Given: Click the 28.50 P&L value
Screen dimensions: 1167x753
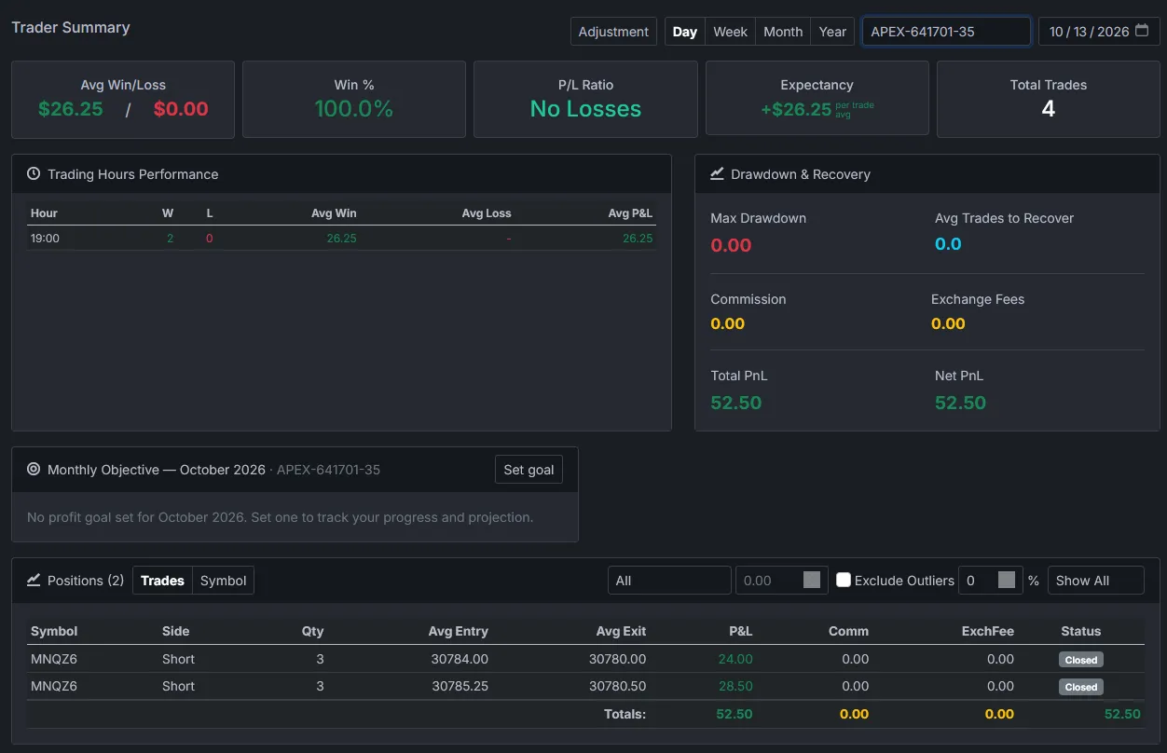Looking at the screenshot, I should click(735, 686).
